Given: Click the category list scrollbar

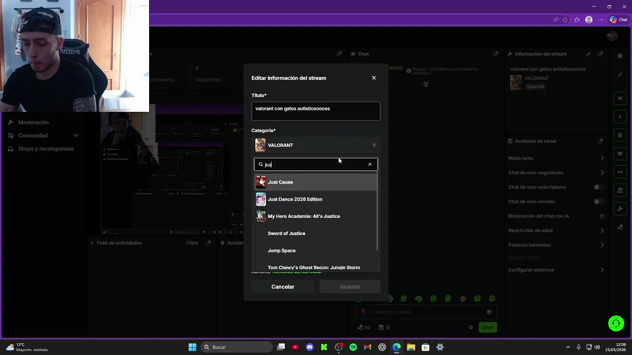Looking at the screenshot, I should (x=378, y=211).
